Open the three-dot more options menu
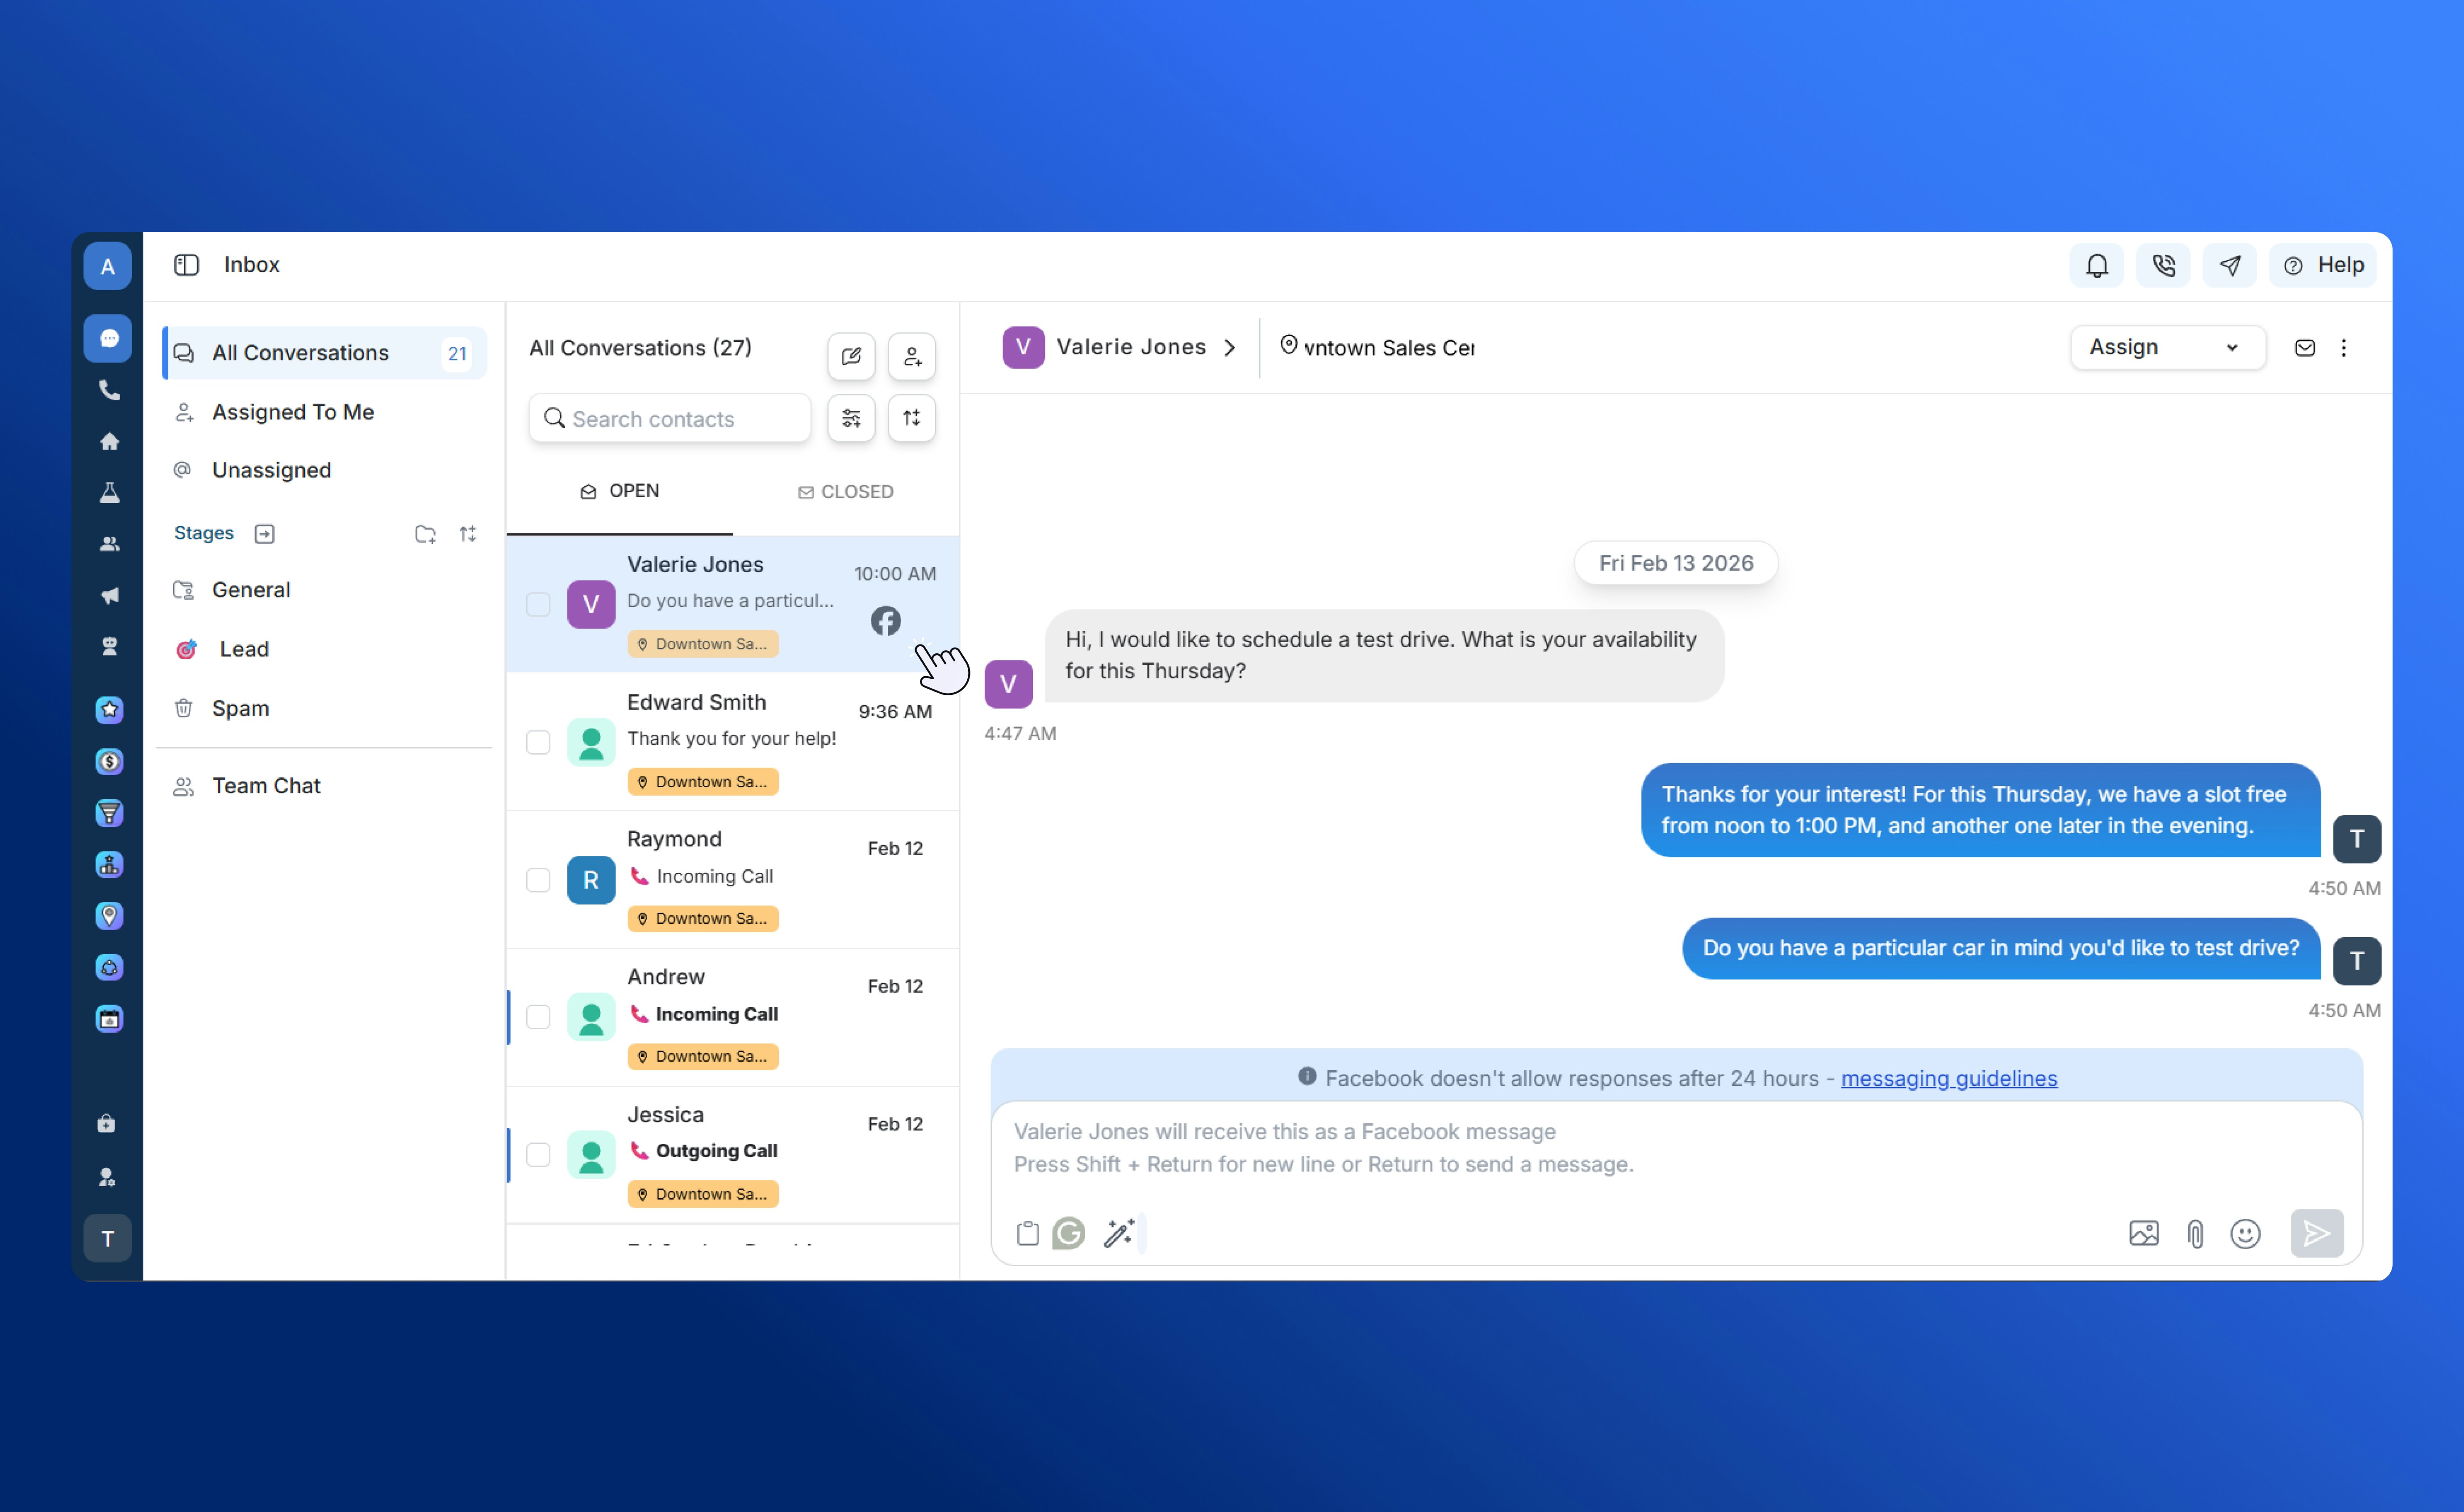The image size is (2464, 1512). click(2343, 347)
